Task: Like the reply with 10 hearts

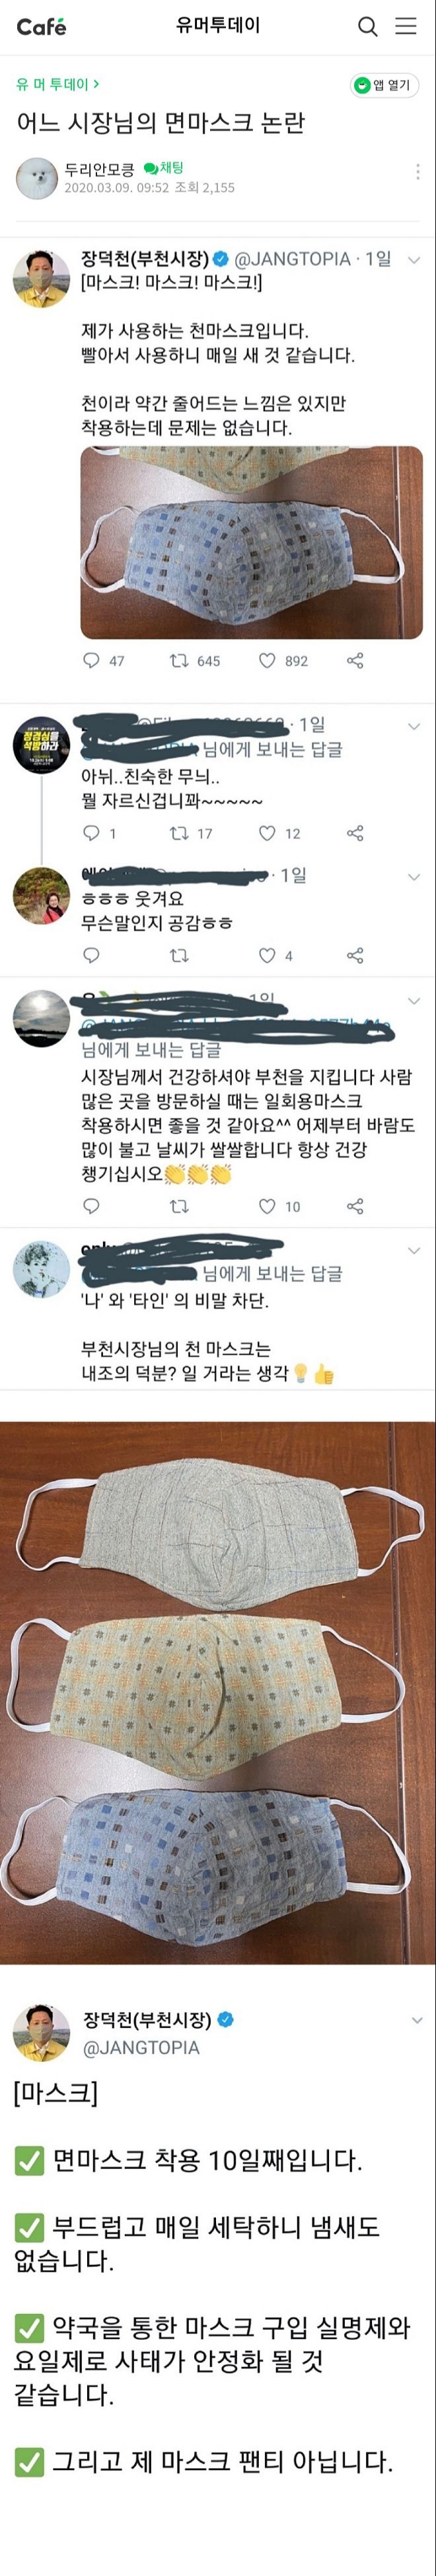Action: (266, 1206)
